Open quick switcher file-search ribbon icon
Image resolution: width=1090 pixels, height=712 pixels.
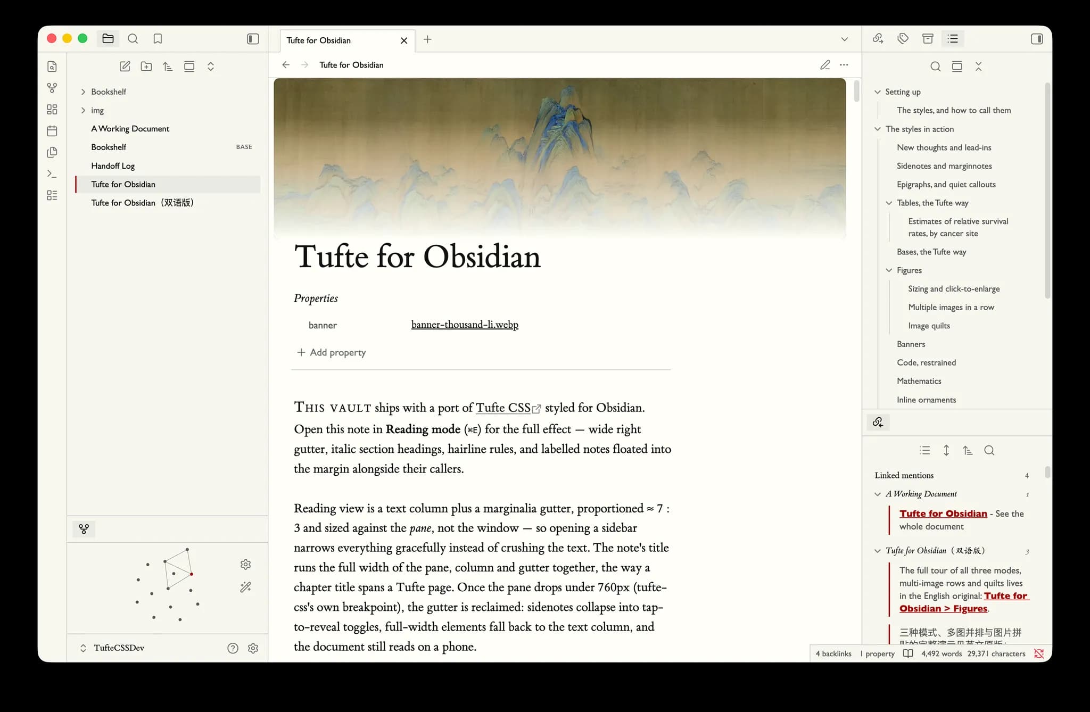[x=52, y=67]
